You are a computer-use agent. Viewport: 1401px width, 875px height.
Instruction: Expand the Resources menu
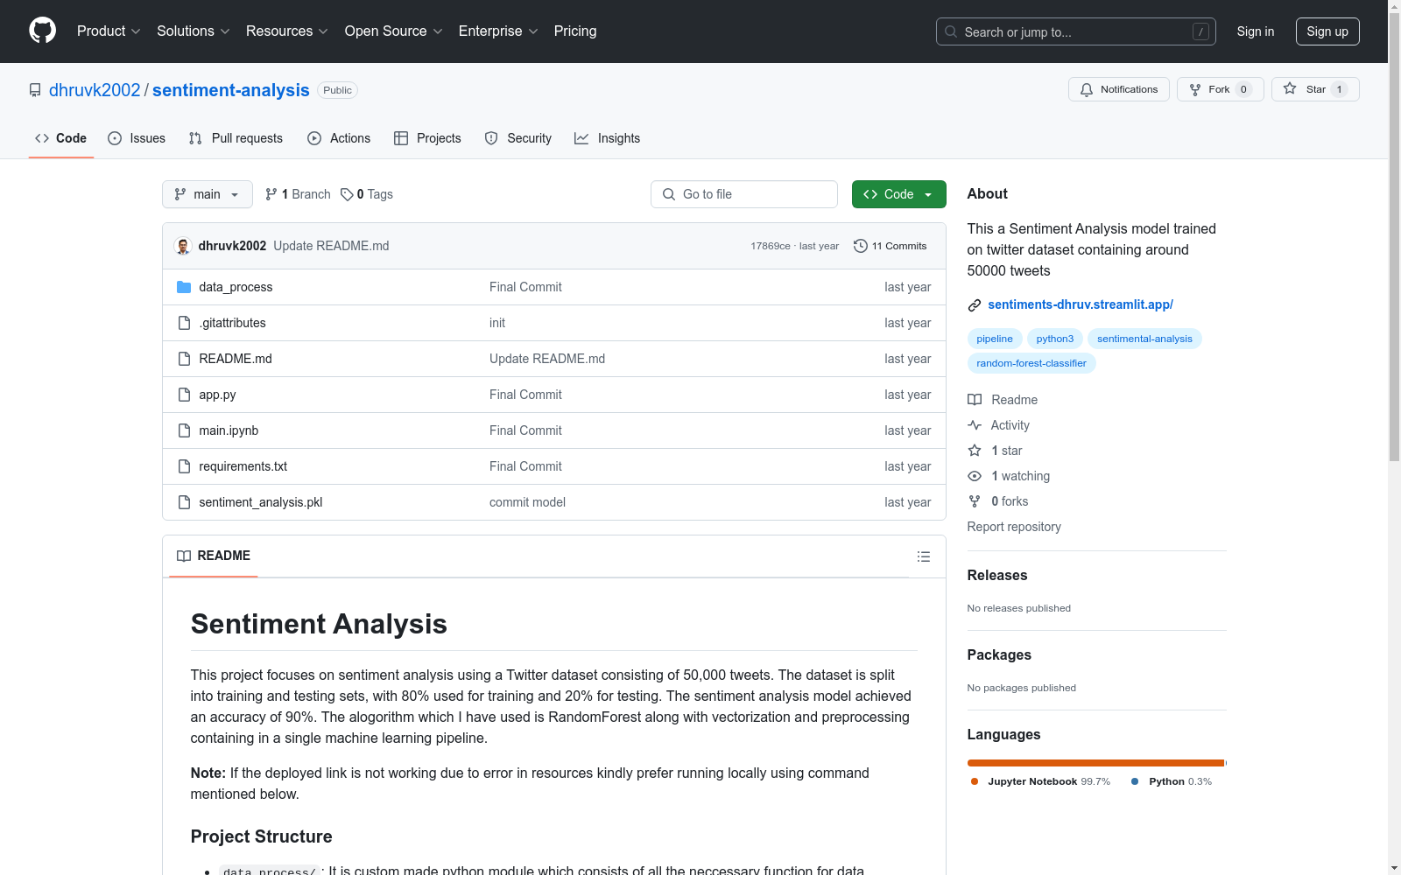[x=286, y=31]
